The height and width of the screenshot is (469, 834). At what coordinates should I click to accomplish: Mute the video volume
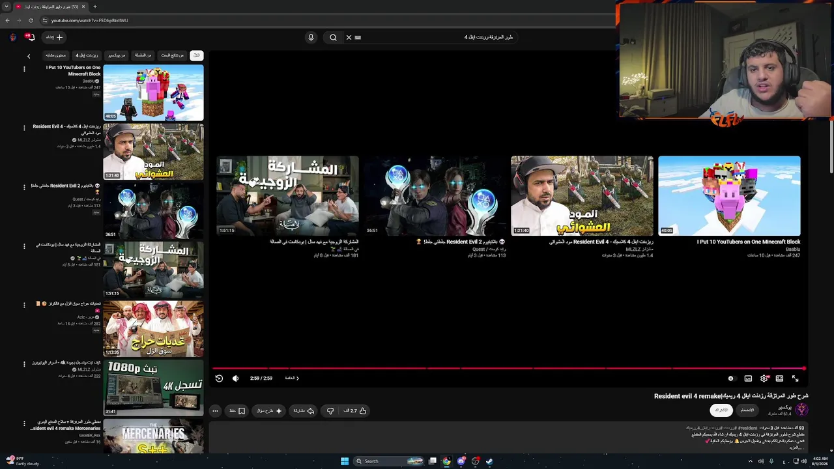coord(235,378)
